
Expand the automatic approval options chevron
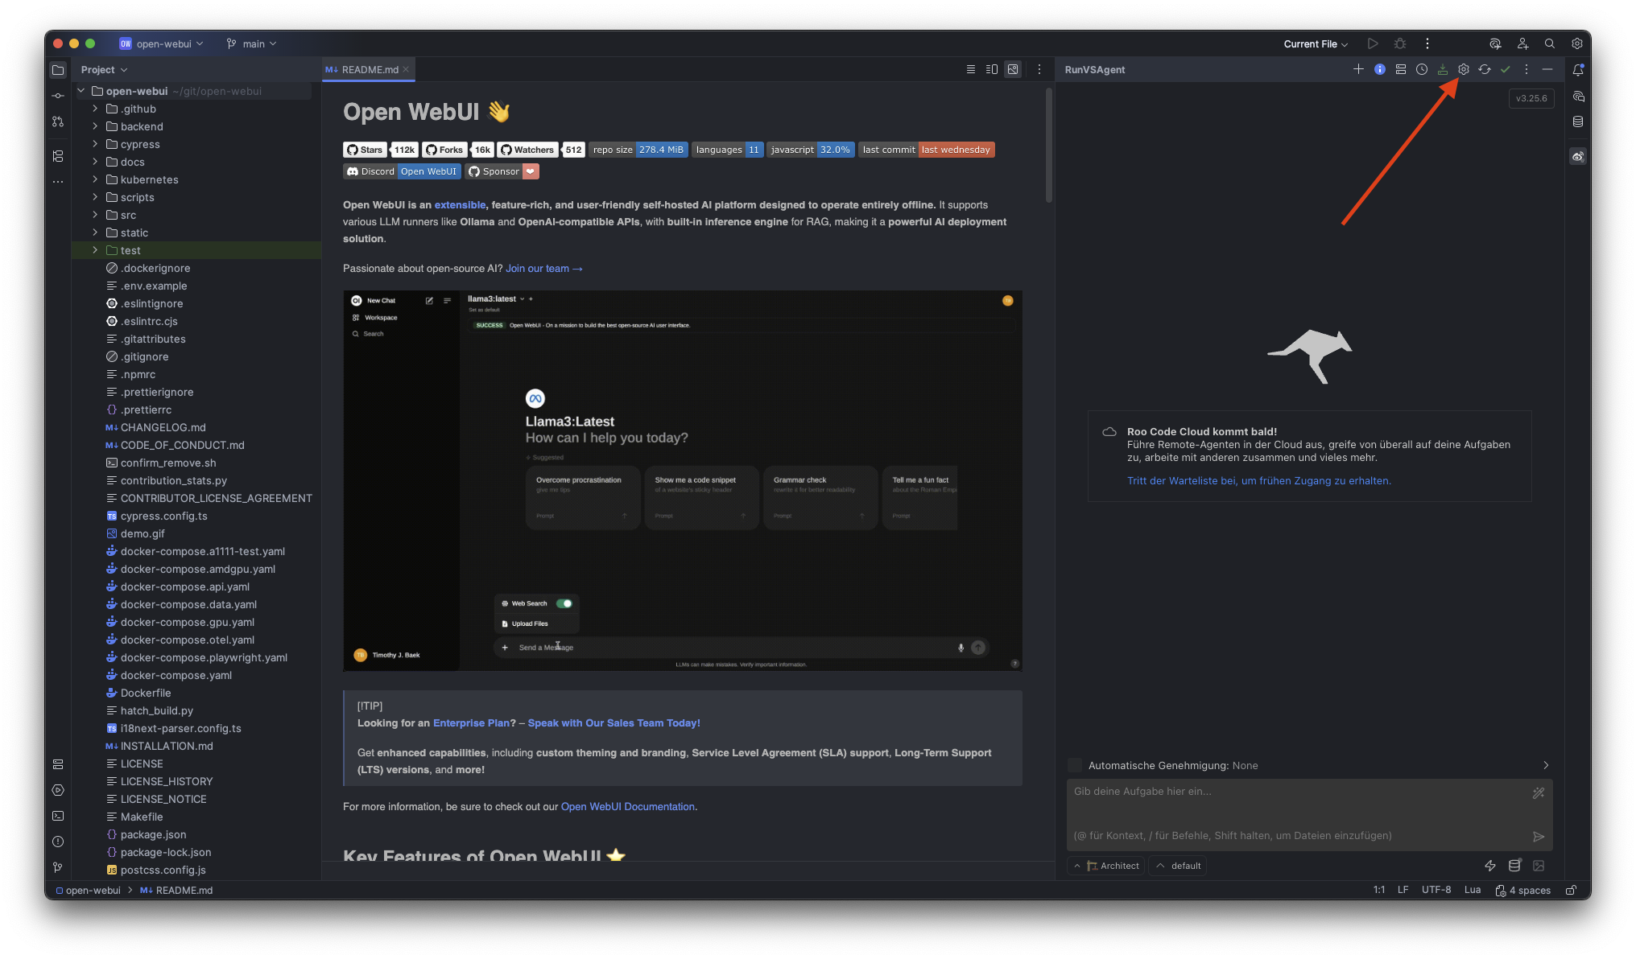(x=1545, y=765)
